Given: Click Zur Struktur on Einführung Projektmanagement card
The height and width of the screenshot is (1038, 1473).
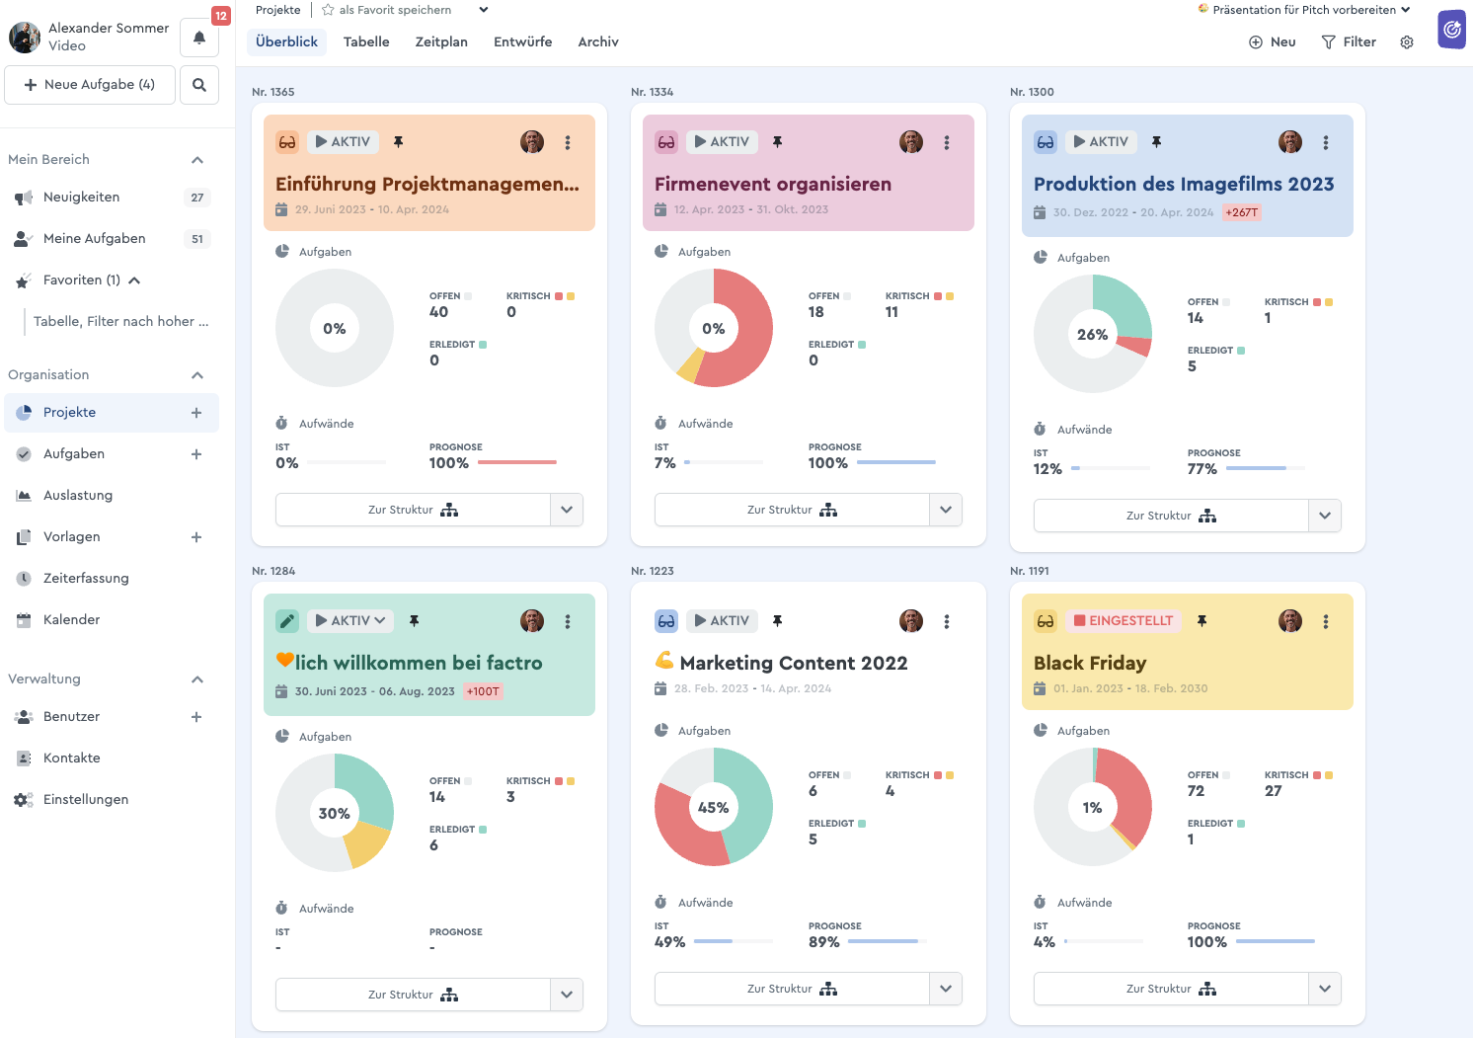Looking at the screenshot, I should (x=413, y=510).
